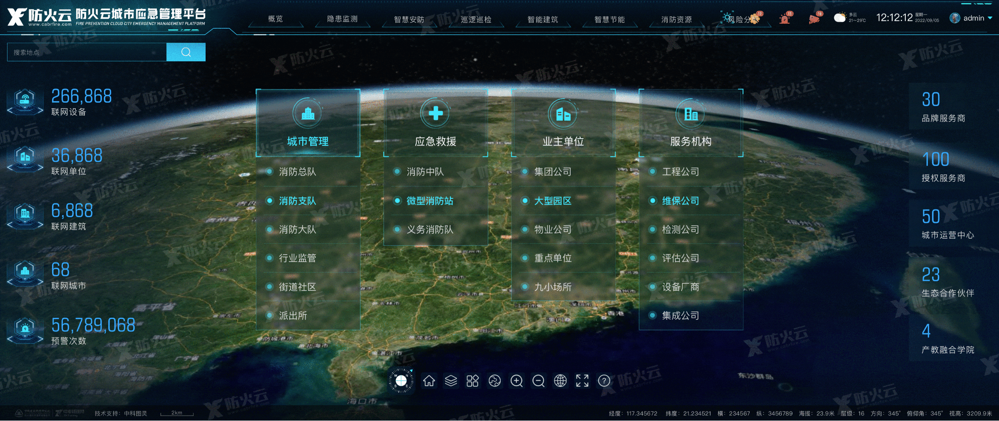The width and height of the screenshot is (999, 421).
Task: Switch to the 巡逻巡检 tab
Action: coord(476,20)
